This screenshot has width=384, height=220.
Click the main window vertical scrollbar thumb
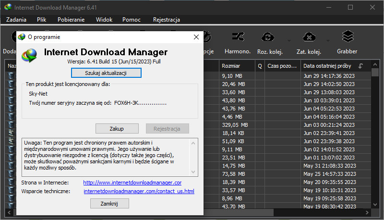[x=375, y=73]
